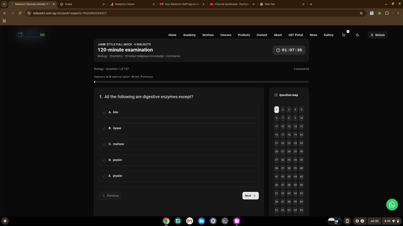Open the pink app on shelf

coord(236,221)
